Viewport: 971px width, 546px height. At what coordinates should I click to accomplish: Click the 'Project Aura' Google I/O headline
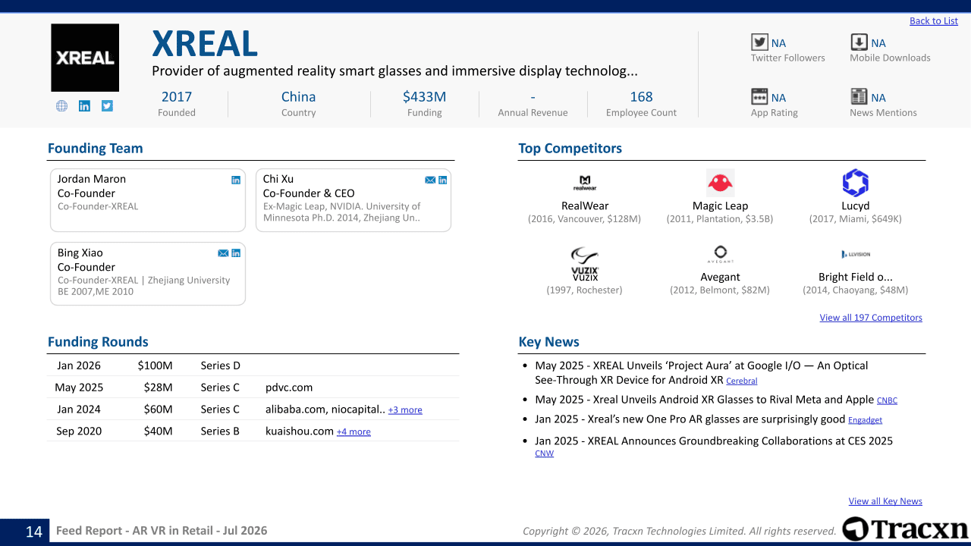(x=702, y=372)
